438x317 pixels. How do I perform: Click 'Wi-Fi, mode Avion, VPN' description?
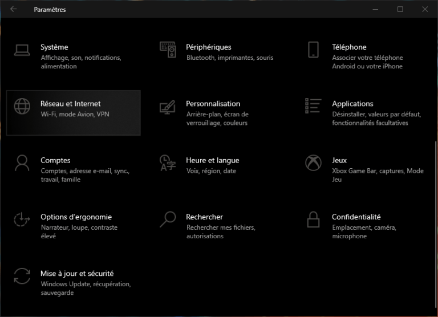75,114
